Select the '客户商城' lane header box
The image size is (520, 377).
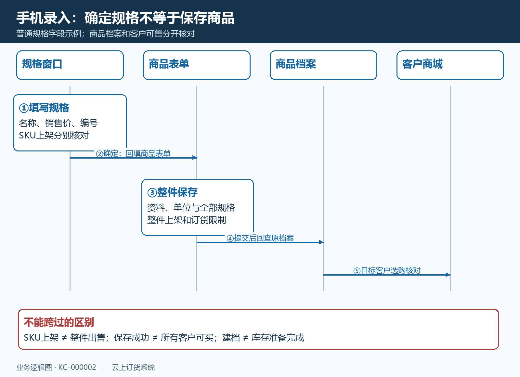click(x=450, y=65)
